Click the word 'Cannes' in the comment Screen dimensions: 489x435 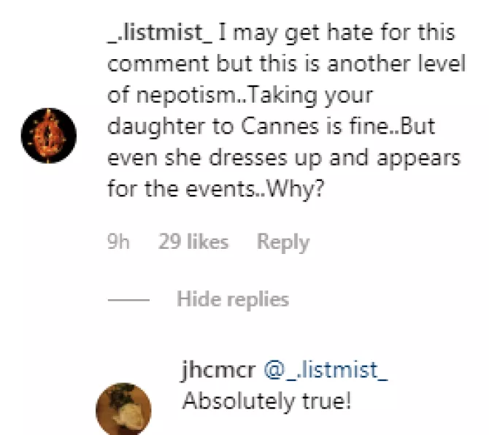coord(280,126)
